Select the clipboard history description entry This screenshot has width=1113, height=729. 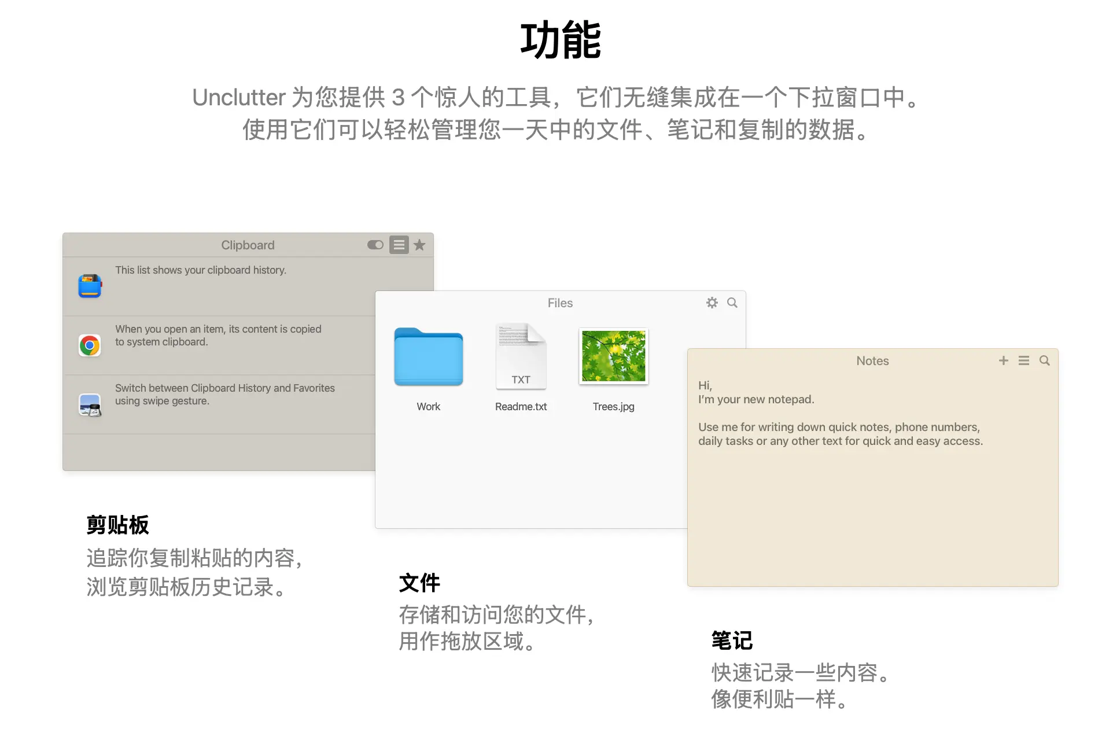200,270
